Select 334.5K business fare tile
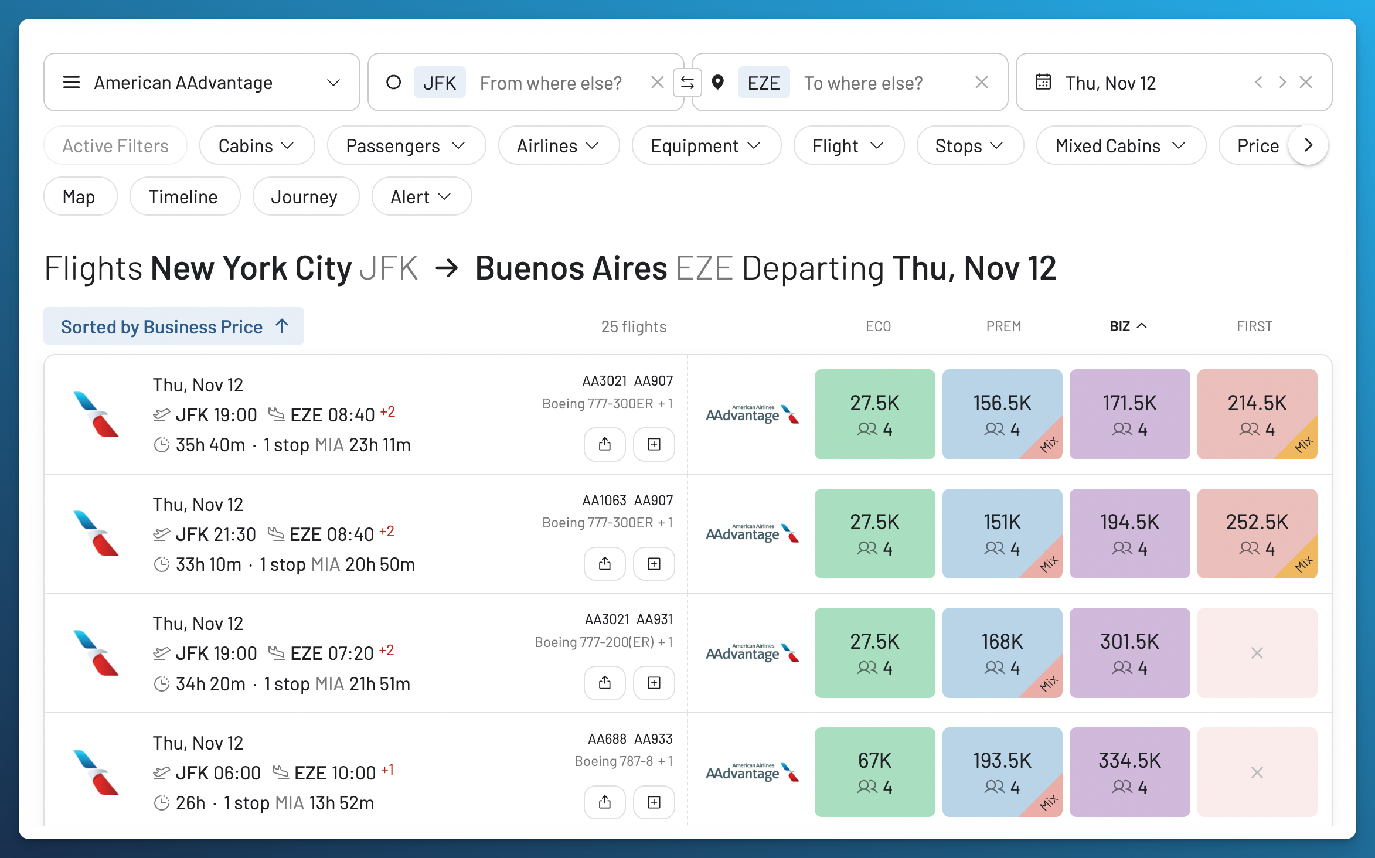Viewport: 1375px width, 858px height. [x=1129, y=772]
